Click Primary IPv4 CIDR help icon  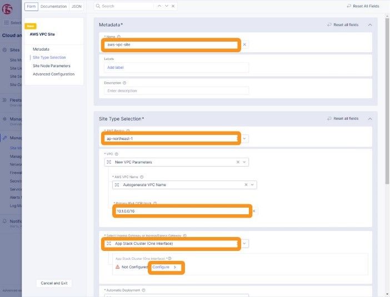point(155,203)
